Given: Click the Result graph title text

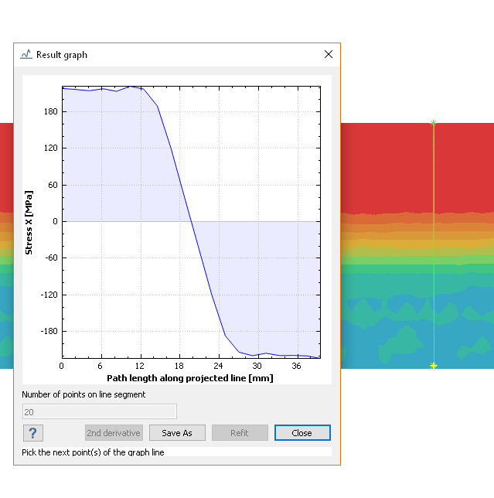Looking at the screenshot, I should pos(62,55).
